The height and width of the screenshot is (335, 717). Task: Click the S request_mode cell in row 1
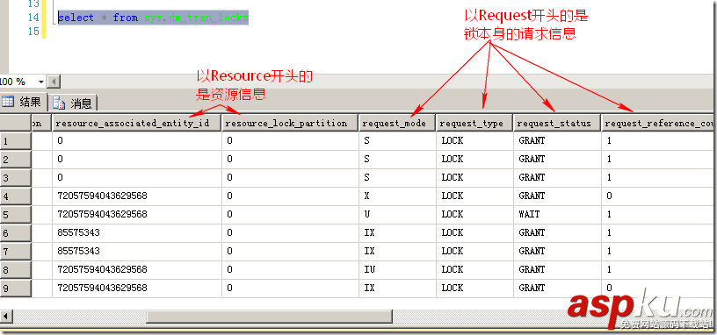[397, 141]
